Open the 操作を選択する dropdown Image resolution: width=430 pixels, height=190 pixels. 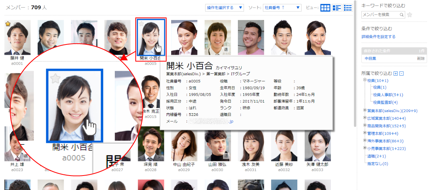coord(224,8)
